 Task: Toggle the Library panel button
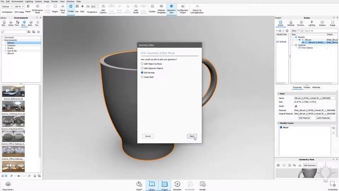pyautogui.click(x=152, y=186)
